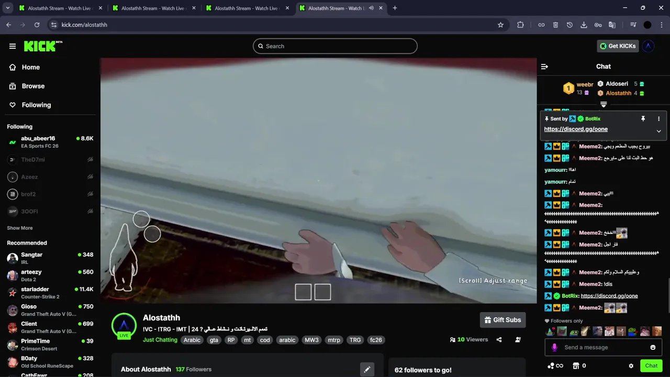Viewport: 670px width, 377px height.
Task: Open the profile avatar menu in Kick header
Action: point(649,46)
